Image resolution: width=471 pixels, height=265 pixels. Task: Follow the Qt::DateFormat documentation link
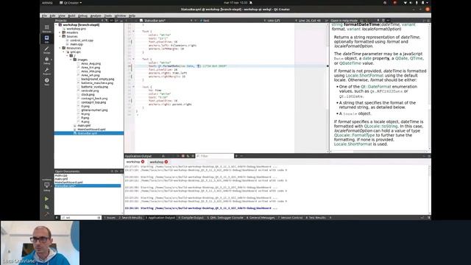(376, 87)
